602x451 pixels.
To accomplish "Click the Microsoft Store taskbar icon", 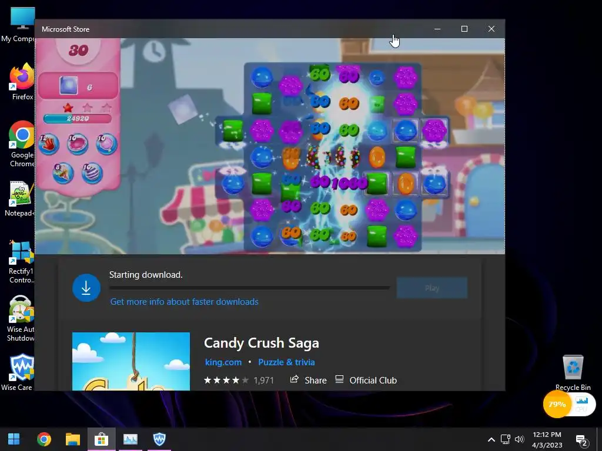I will (x=101, y=439).
